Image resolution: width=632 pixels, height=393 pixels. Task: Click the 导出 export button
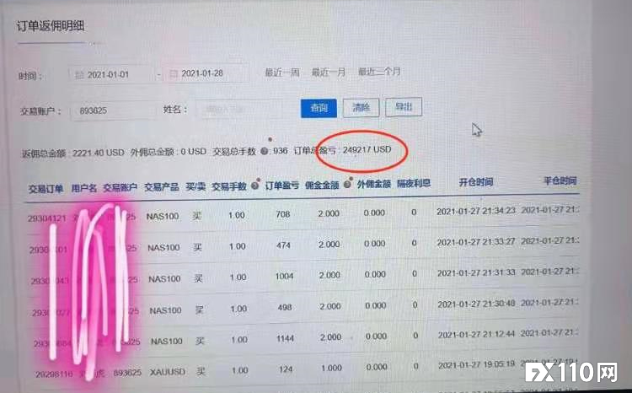pyautogui.click(x=404, y=106)
